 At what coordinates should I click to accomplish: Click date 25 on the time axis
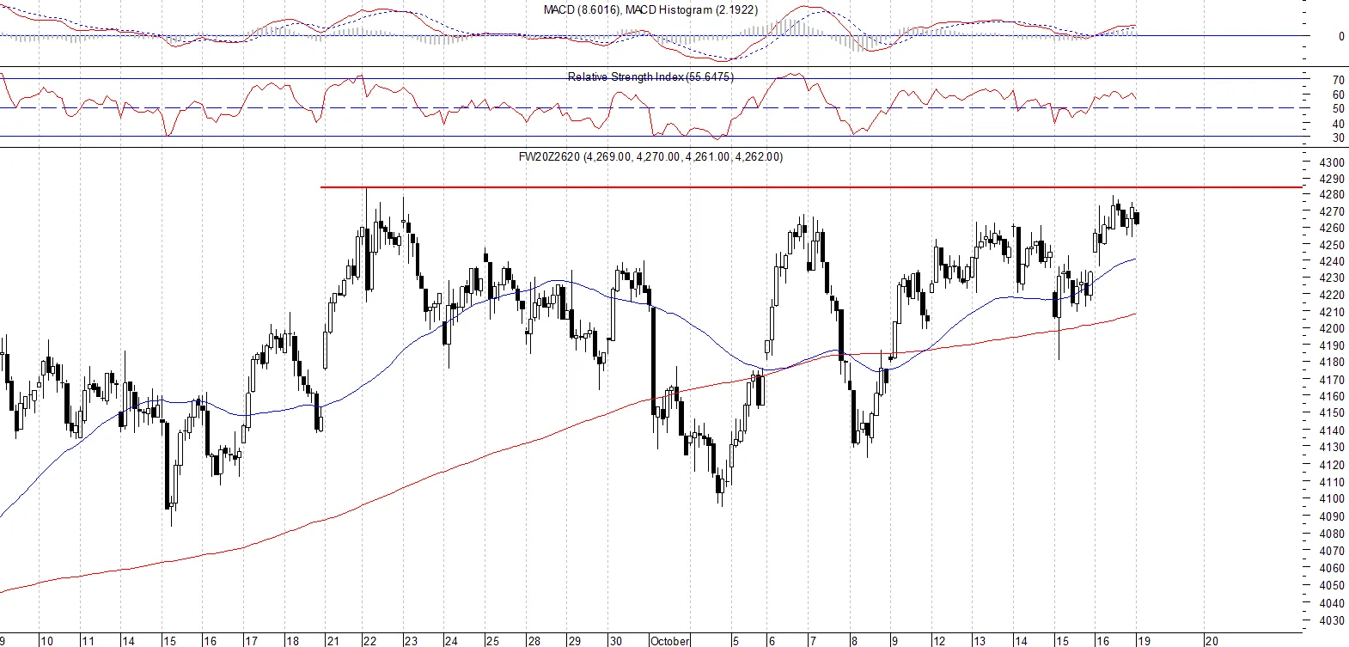click(492, 641)
